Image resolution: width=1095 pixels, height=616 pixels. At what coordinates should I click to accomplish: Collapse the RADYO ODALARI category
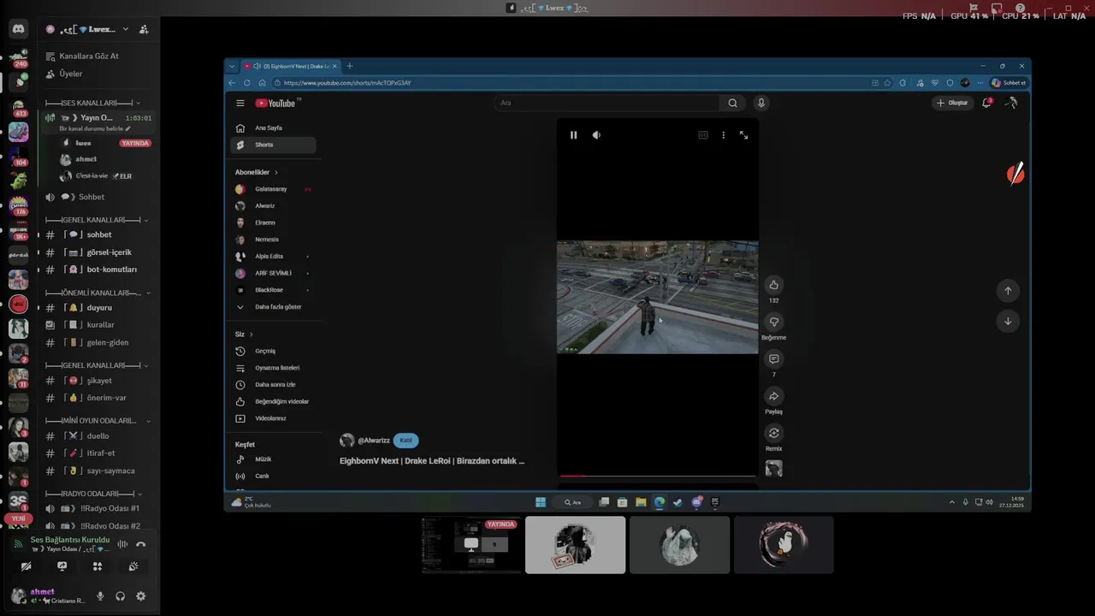tap(93, 495)
